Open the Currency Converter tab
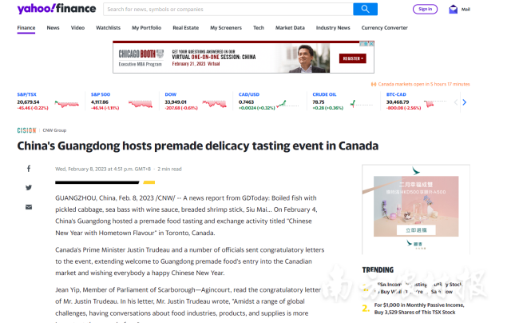The height and width of the screenshot is (323, 511). click(x=384, y=27)
